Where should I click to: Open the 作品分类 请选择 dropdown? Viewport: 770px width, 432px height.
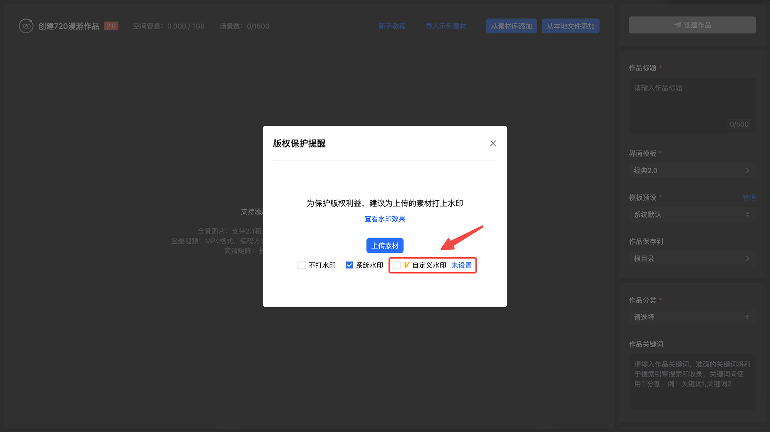pos(692,318)
